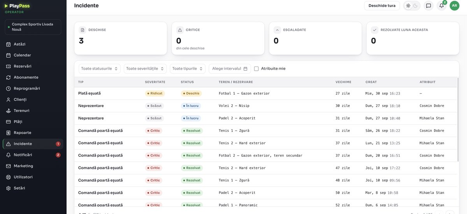
Task: Click Tenis 2 – Hard exterior with 47 zile
Action: [x=242, y=168]
